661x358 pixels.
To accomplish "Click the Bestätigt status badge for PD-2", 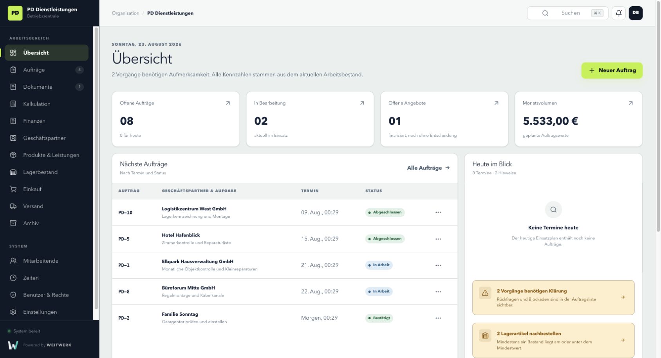I will tap(379, 318).
